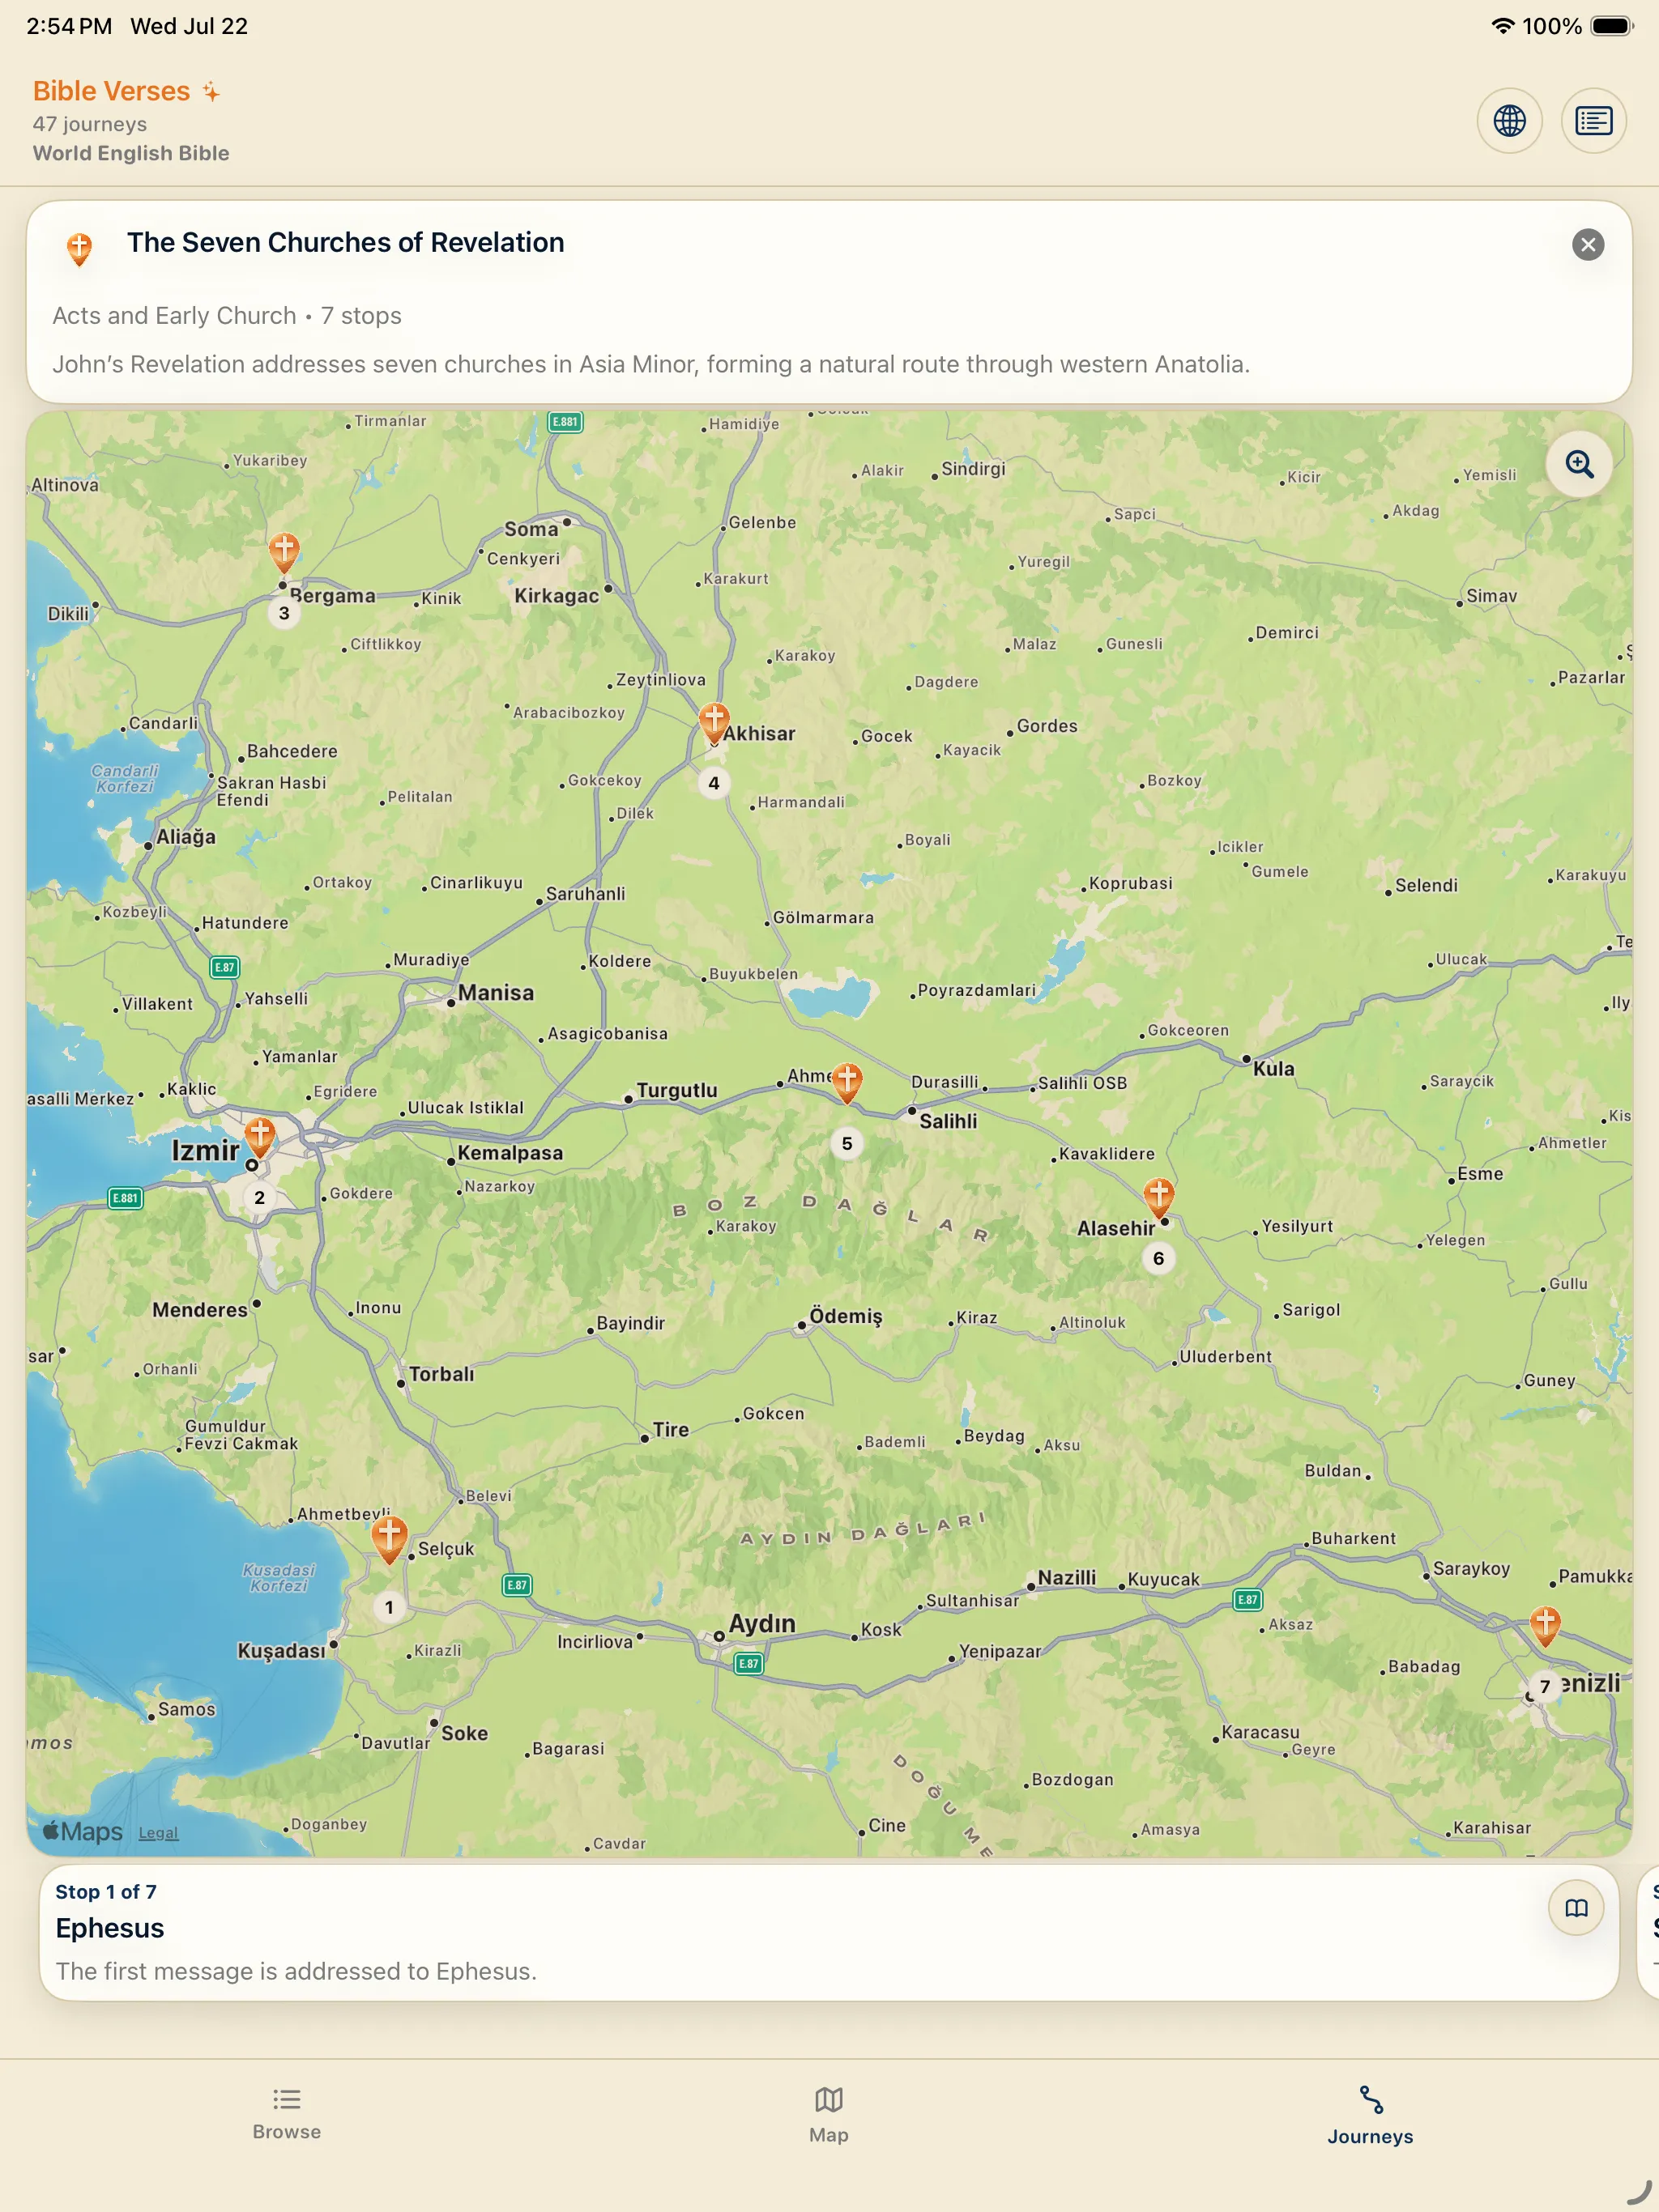The height and width of the screenshot is (2212, 1659).
Task: Tap the Aliağa town label
Action: tap(186, 837)
